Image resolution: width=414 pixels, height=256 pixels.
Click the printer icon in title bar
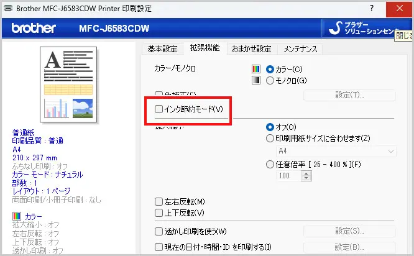coord(8,9)
